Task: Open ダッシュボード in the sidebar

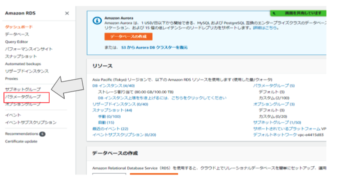Action: pyautogui.click(x=19, y=27)
